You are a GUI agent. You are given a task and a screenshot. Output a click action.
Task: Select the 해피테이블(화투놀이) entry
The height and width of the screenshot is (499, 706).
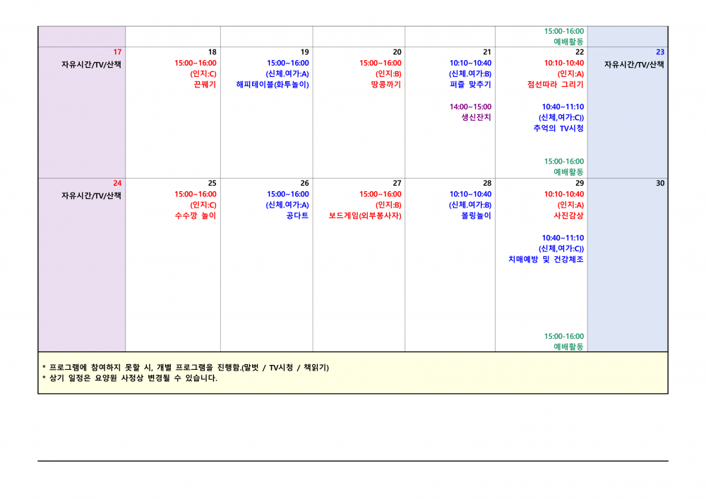[x=273, y=85]
